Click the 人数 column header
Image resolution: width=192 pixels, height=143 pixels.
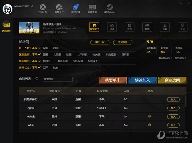tap(126, 91)
